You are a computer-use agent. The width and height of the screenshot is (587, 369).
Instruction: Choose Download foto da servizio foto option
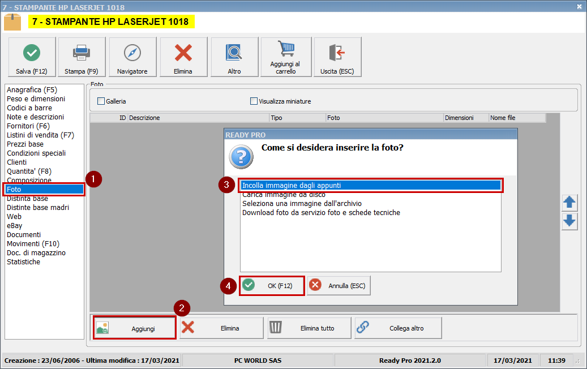tap(371, 213)
